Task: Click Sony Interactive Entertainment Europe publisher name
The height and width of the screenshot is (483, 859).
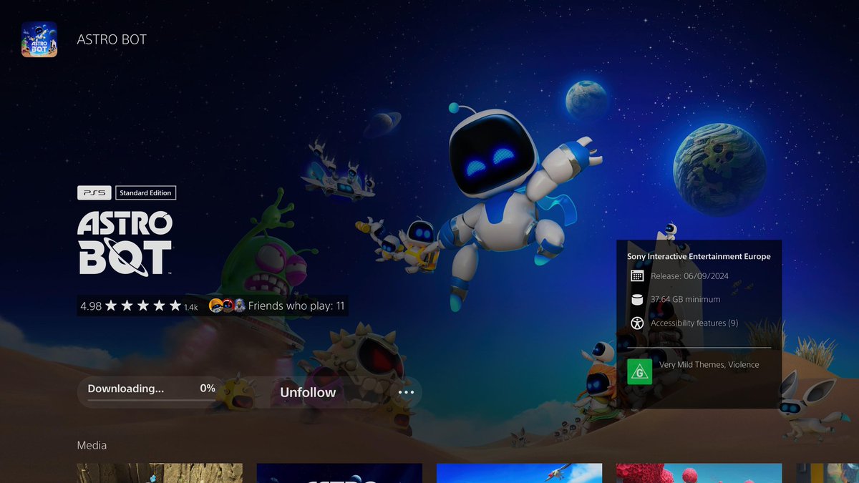Action: [699, 256]
